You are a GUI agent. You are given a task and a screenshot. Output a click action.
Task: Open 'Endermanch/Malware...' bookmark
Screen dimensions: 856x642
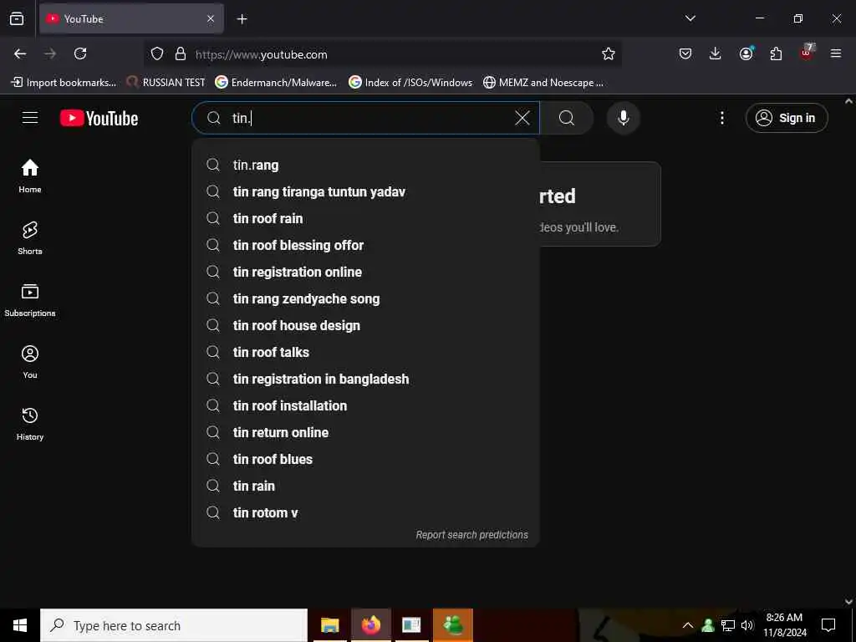[276, 83]
